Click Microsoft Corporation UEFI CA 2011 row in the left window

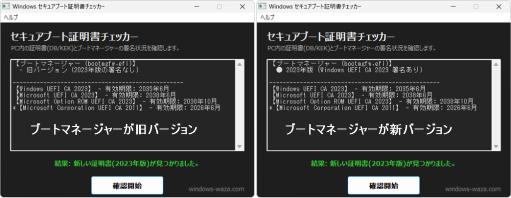point(117,107)
